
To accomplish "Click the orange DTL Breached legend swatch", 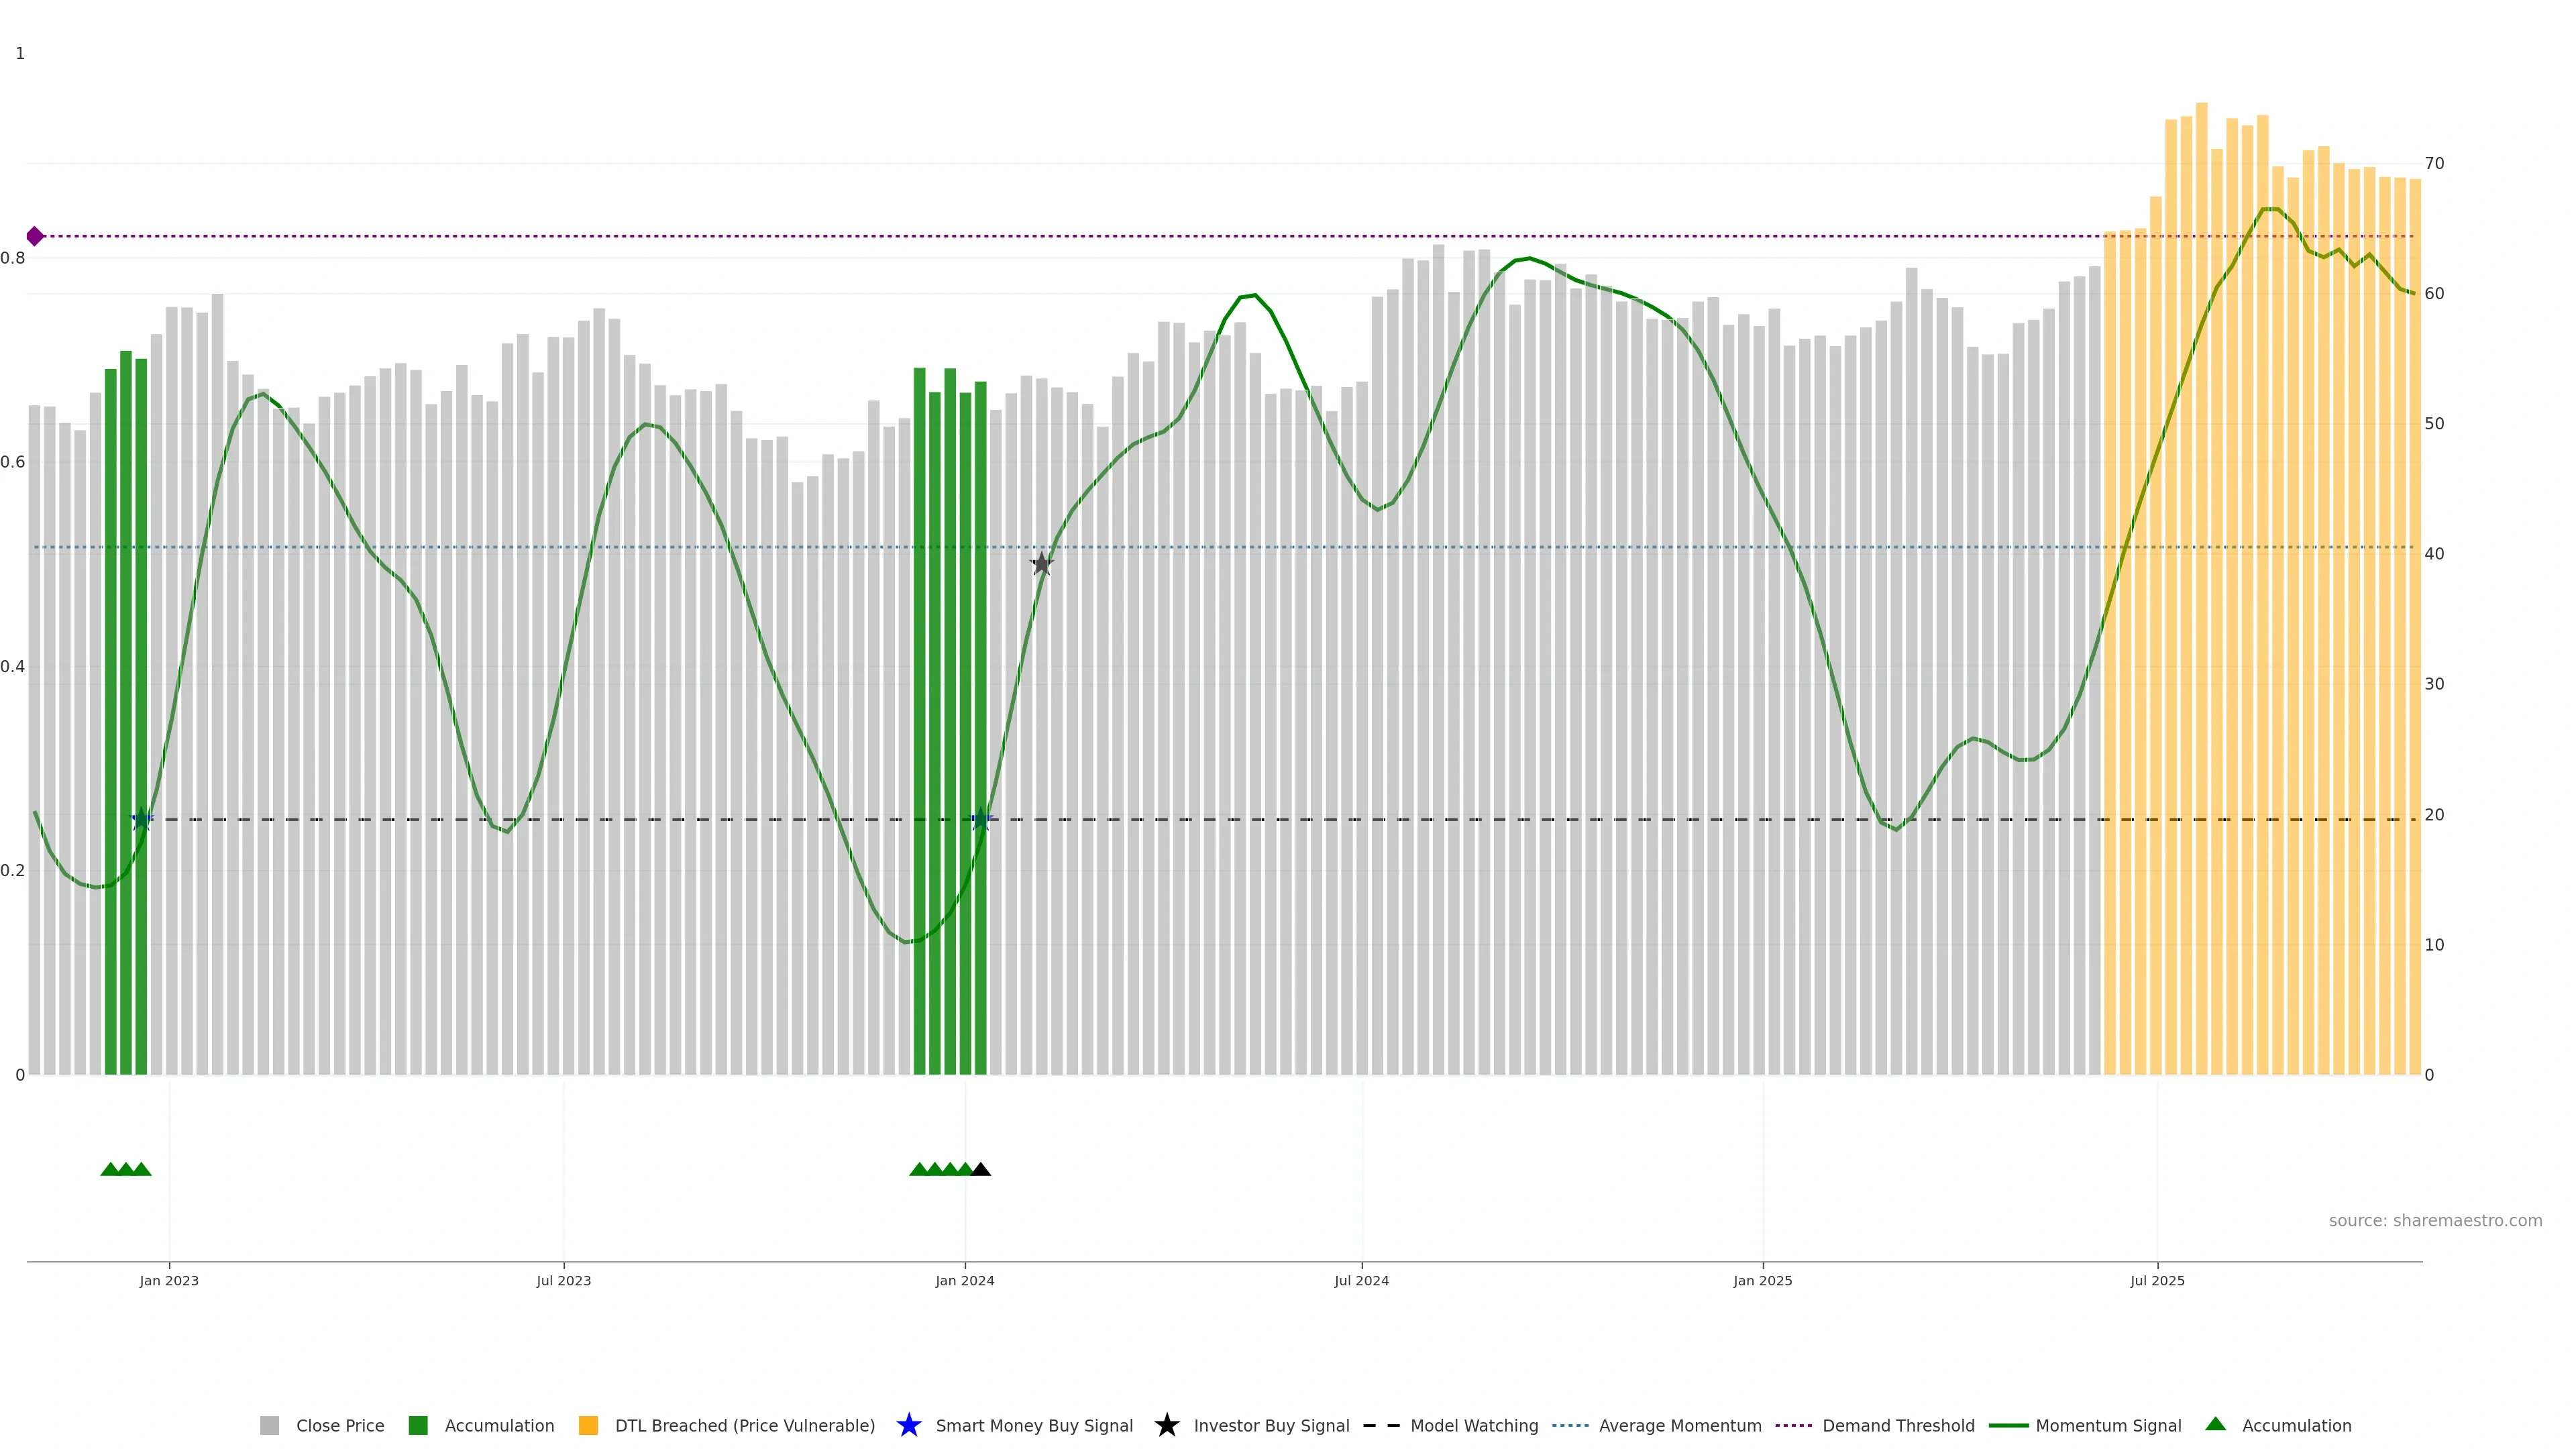I will [x=588, y=1426].
